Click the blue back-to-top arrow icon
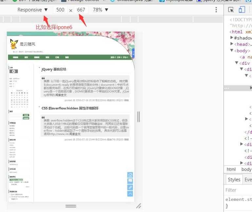 pyautogui.click(x=130, y=194)
